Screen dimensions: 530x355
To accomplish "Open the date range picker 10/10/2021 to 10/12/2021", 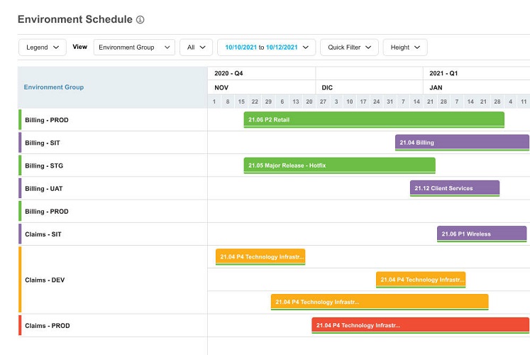I will point(266,48).
